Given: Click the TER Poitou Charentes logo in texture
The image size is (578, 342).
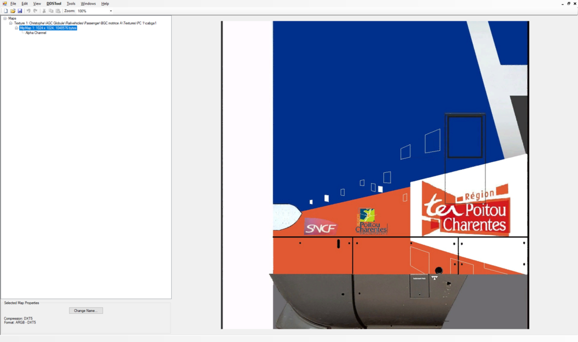Looking at the screenshot, I should pyautogui.click(x=466, y=209).
